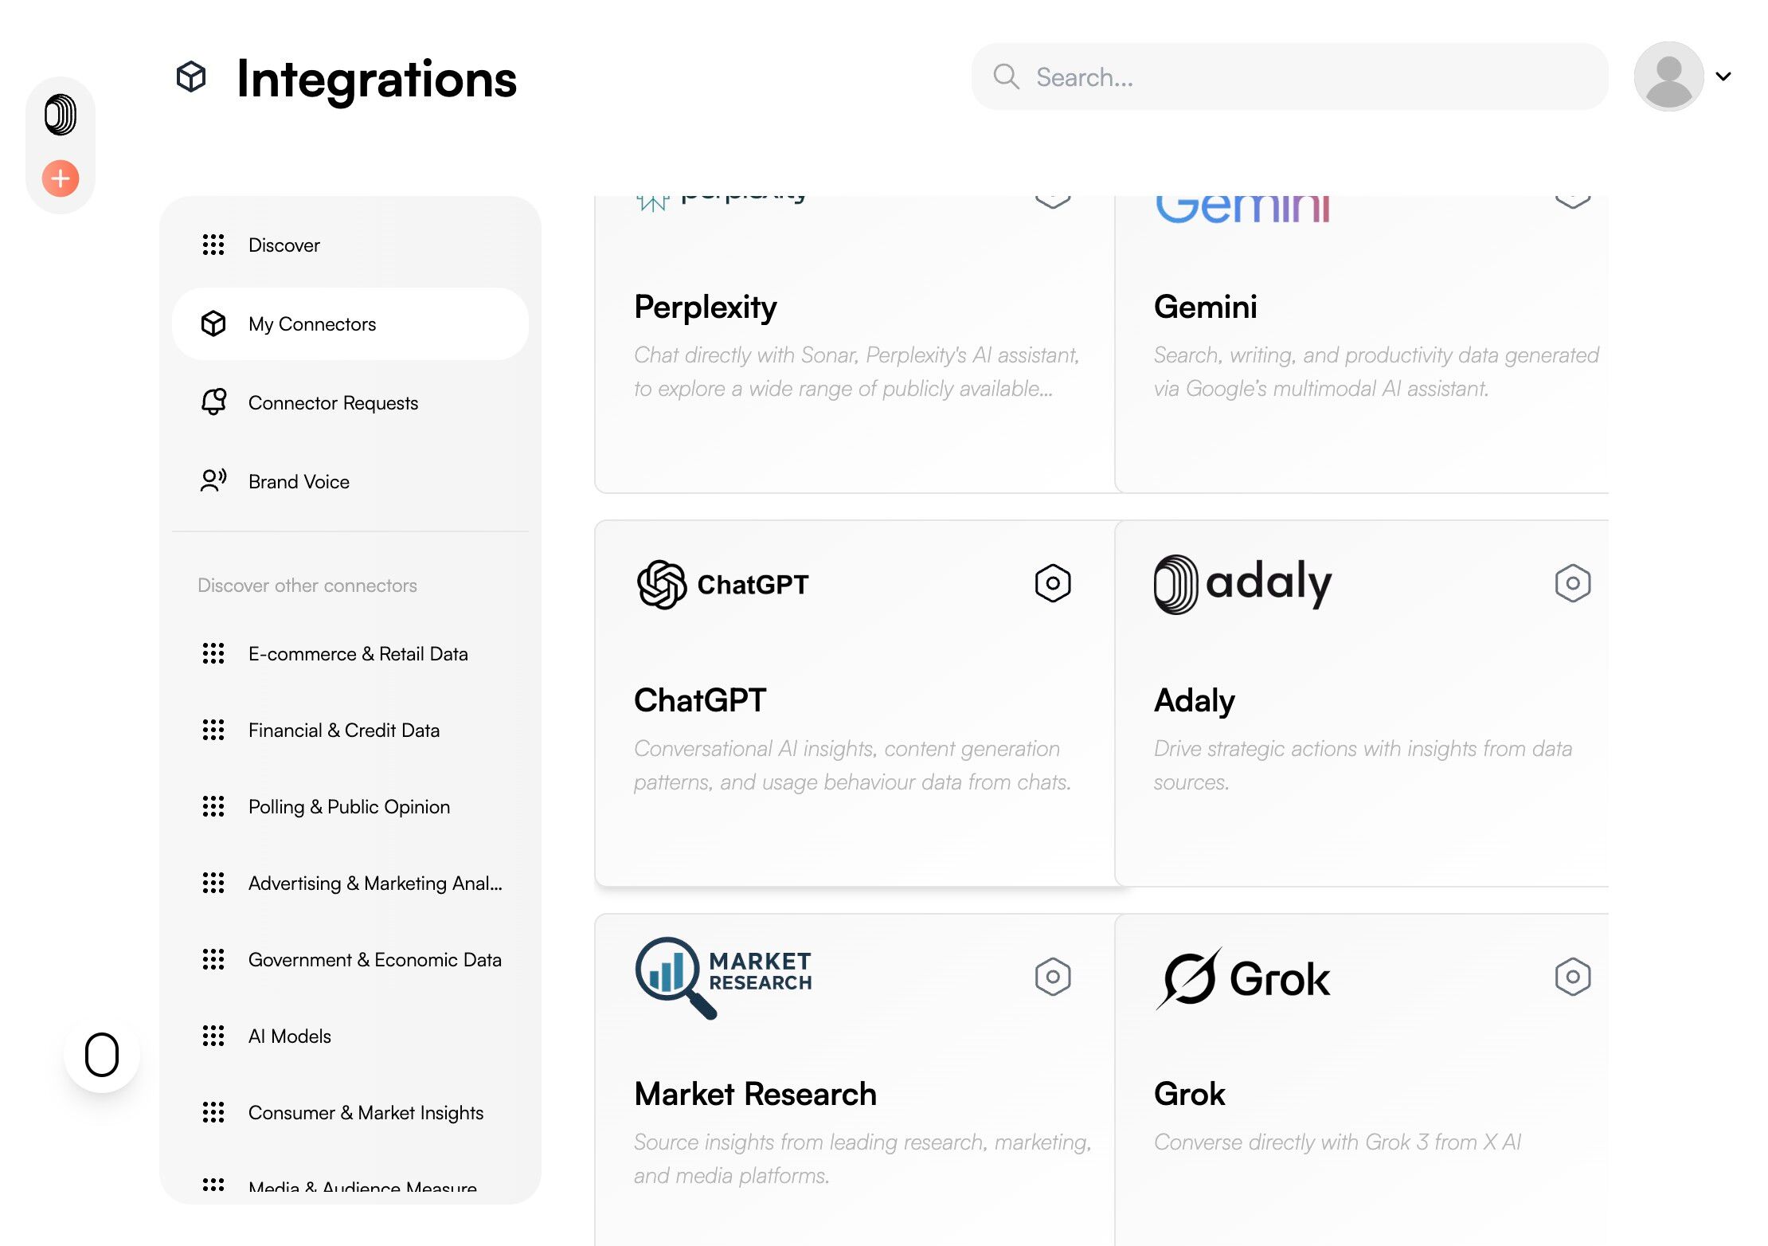
Task: Open ChatGPT connector settings hexagon icon
Action: [x=1052, y=583]
